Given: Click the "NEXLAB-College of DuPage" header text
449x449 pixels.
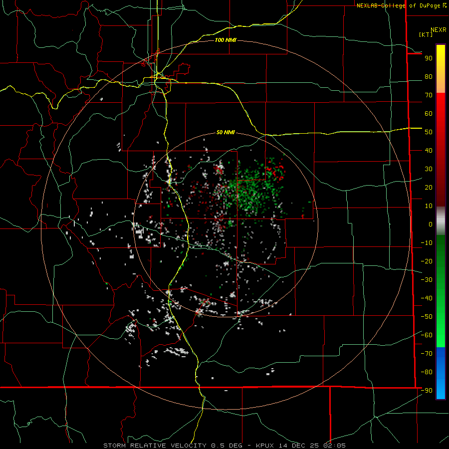Looking at the screenshot, I should [x=398, y=5].
